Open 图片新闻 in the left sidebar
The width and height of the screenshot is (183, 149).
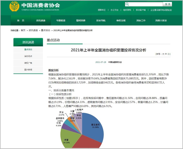click(28, 70)
